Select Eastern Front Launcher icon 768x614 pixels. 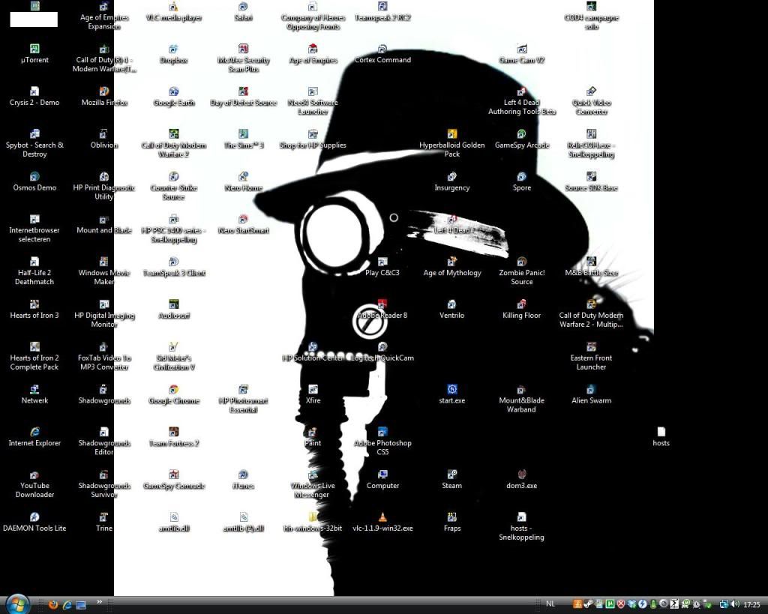tap(591, 356)
